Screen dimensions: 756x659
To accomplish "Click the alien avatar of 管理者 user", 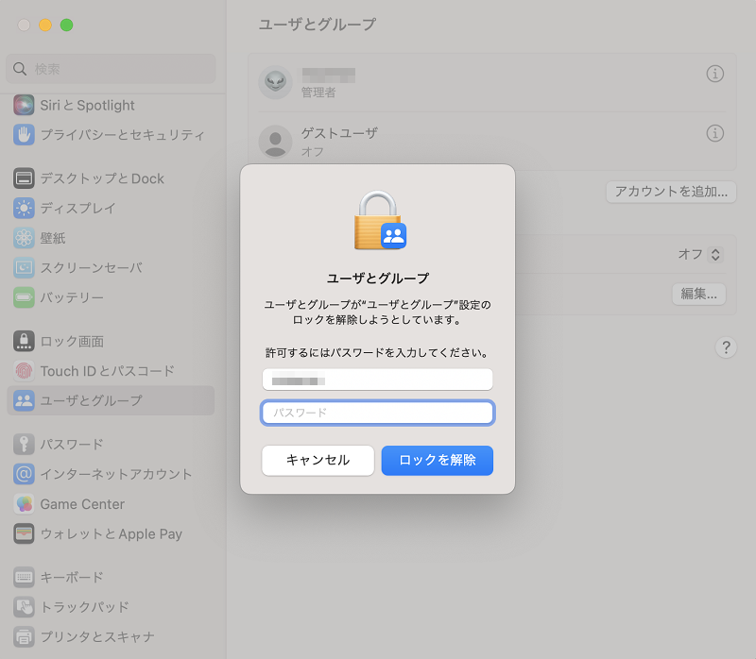I will (x=275, y=82).
